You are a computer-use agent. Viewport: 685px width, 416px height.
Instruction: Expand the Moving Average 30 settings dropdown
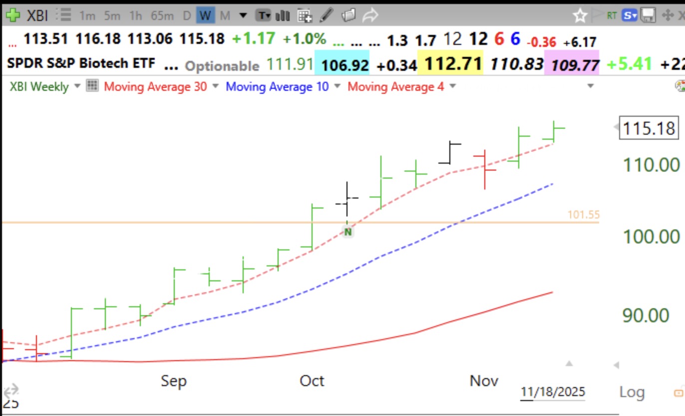(x=215, y=86)
